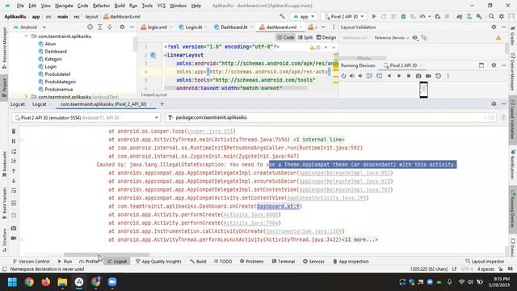This screenshot has width=517, height=291.
Task: Open the Refactor menu
Action: pos(101,6)
